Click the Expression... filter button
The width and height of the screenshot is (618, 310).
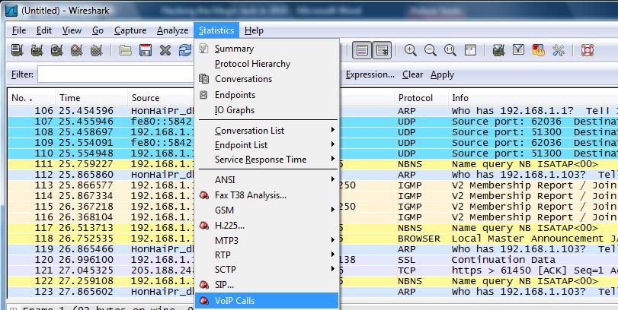point(370,74)
